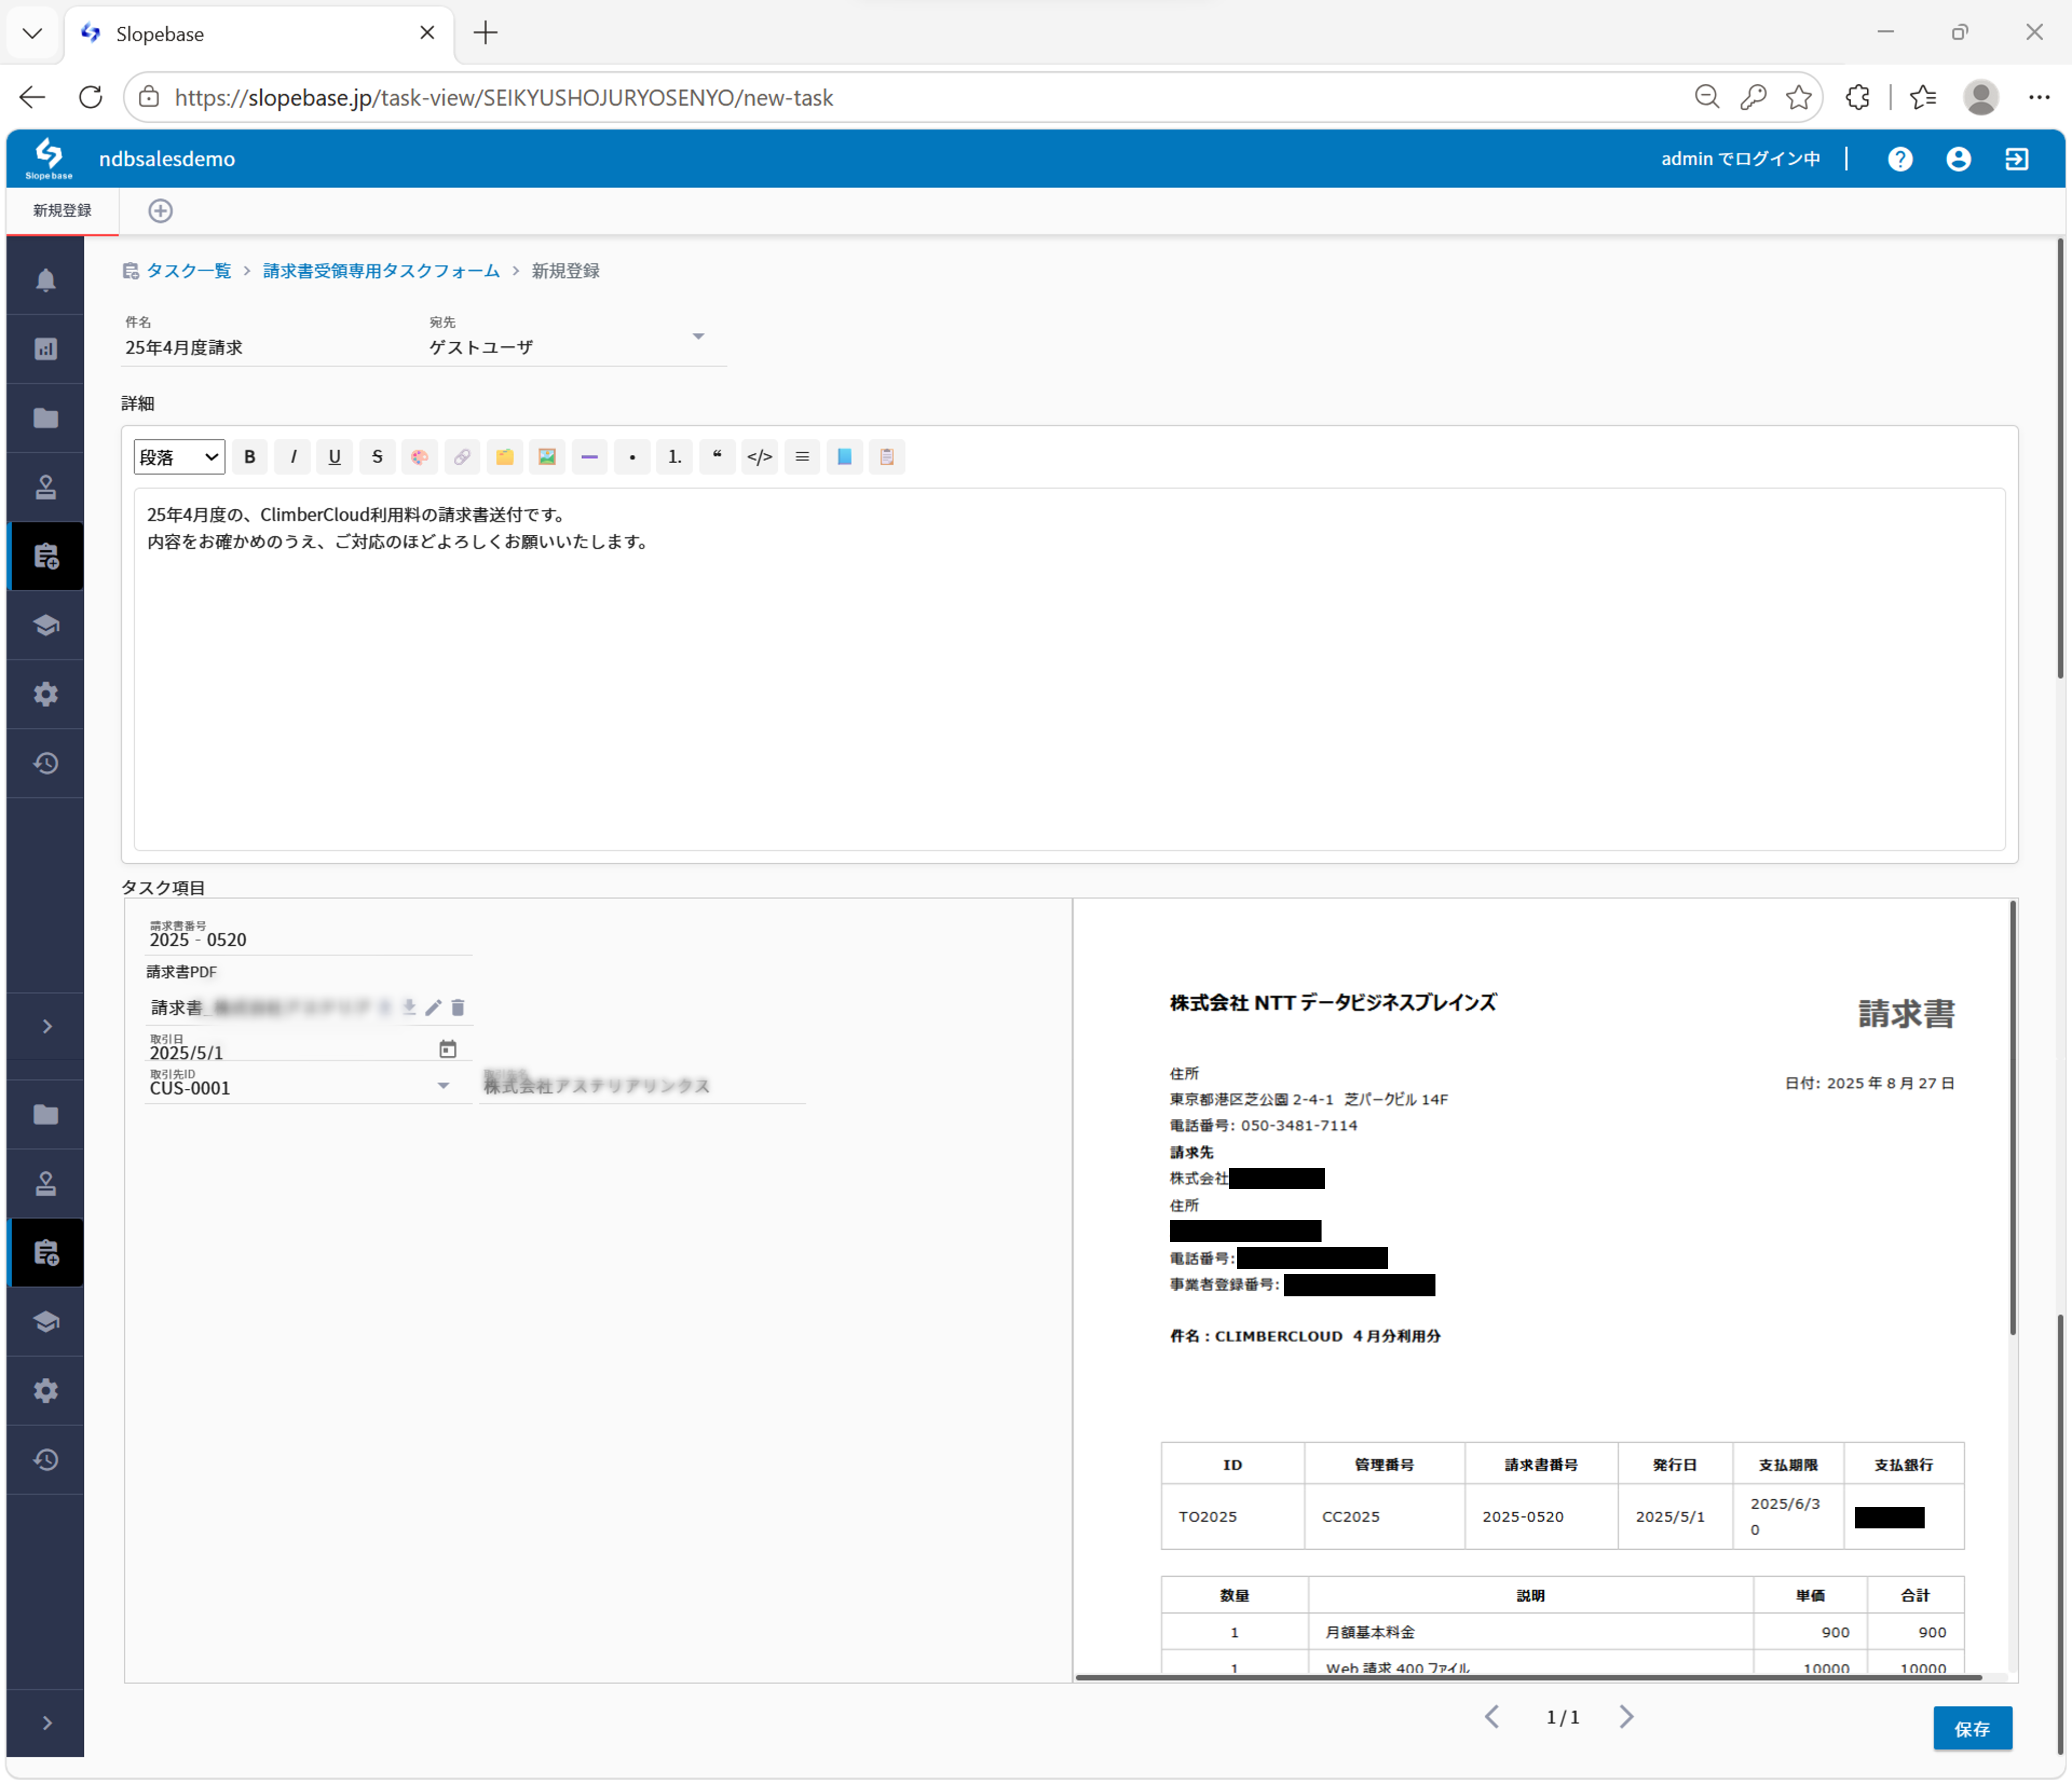The height and width of the screenshot is (1784, 2072).
Task: Open the user account icon in header
Action: point(1958,159)
